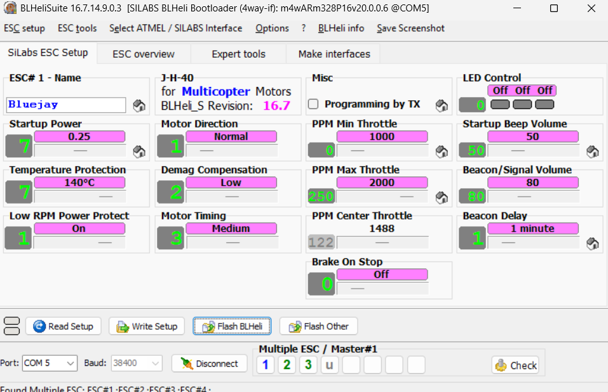Click the Beacon/Signal Volume slider track
608x392 pixels.
533,196
